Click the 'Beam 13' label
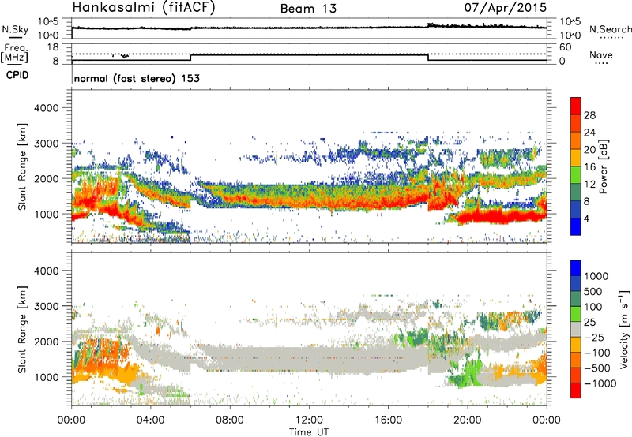Image resolution: width=632 pixels, height=437 pixels. pyautogui.click(x=308, y=9)
